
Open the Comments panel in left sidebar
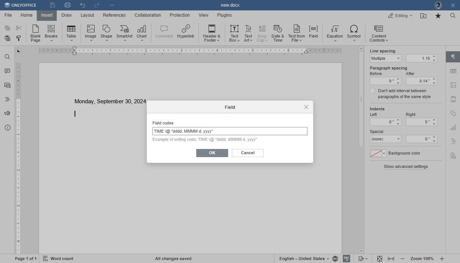point(7,71)
